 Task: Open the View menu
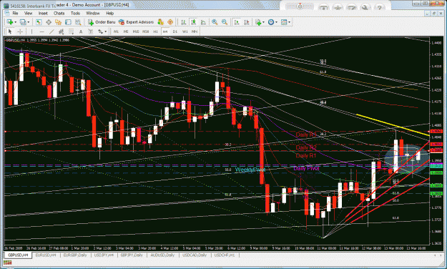pos(28,13)
